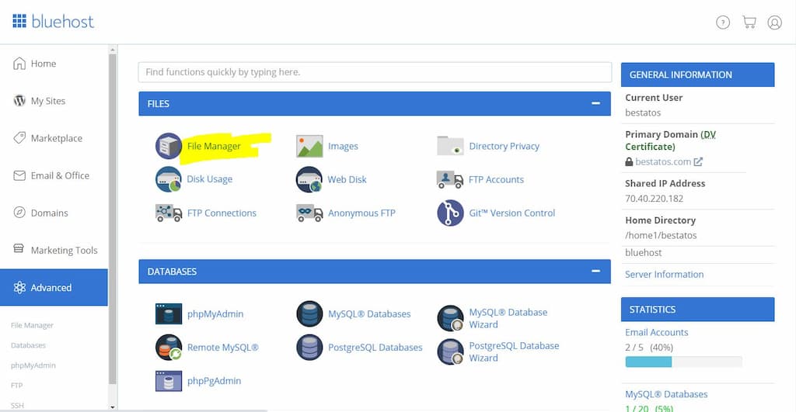Click the sidebar scroll up arrow

pyautogui.click(x=113, y=50)
